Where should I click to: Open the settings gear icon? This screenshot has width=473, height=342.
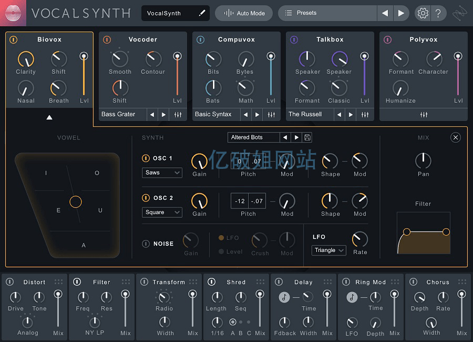click(x=423, y=13)
